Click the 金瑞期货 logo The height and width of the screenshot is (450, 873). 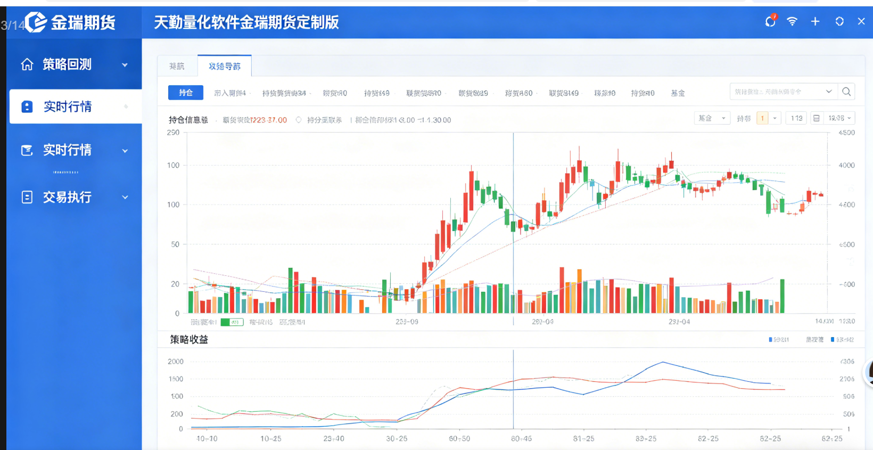[69, 22]
